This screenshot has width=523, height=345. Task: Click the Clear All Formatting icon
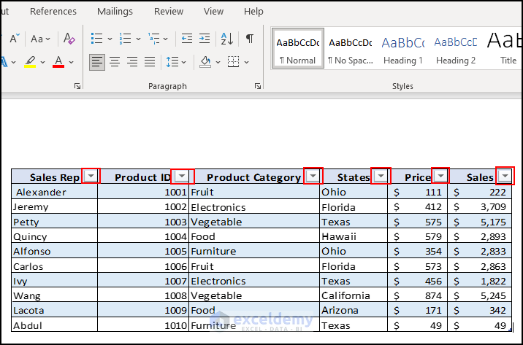69,39
